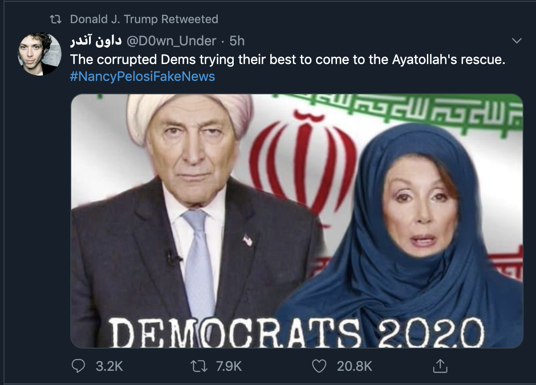Click the tweet text about the Ayatollah's rescue

coord(288,59)
